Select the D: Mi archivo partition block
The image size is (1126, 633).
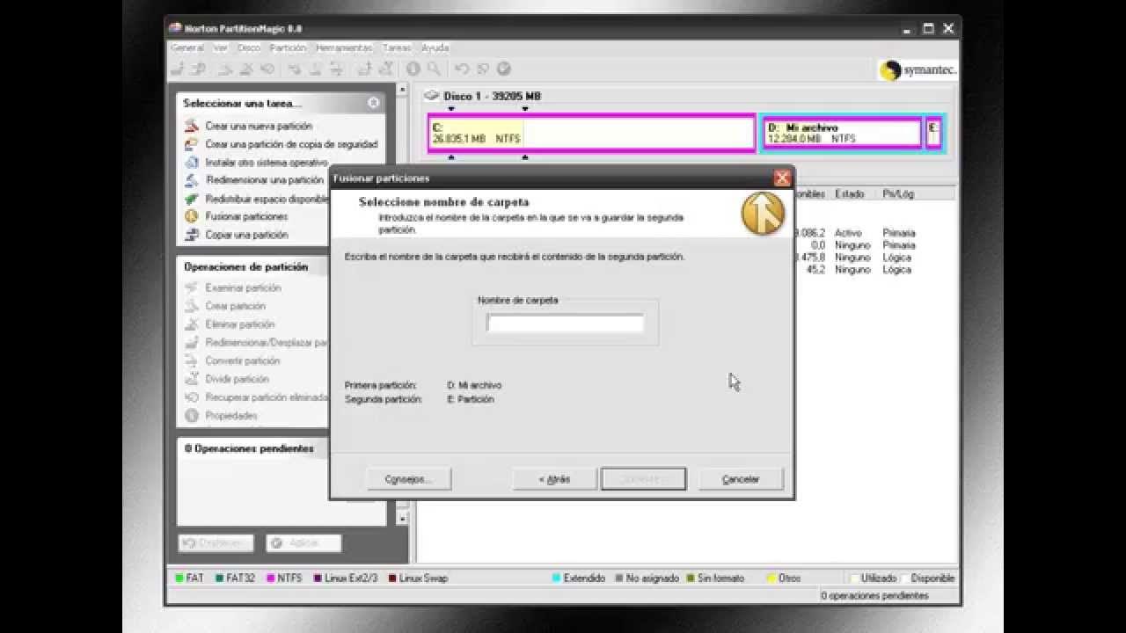pyautogui.click(x=842, y=134)
